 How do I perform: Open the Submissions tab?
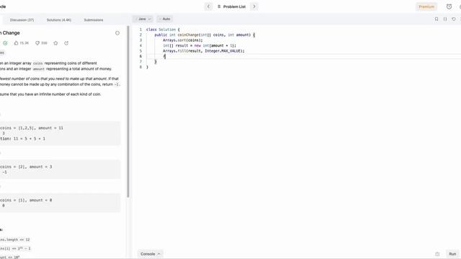click(x=94, y=20)
